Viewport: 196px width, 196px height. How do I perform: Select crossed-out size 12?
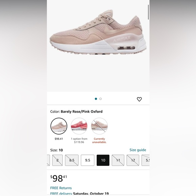click(x=133, y=160)
